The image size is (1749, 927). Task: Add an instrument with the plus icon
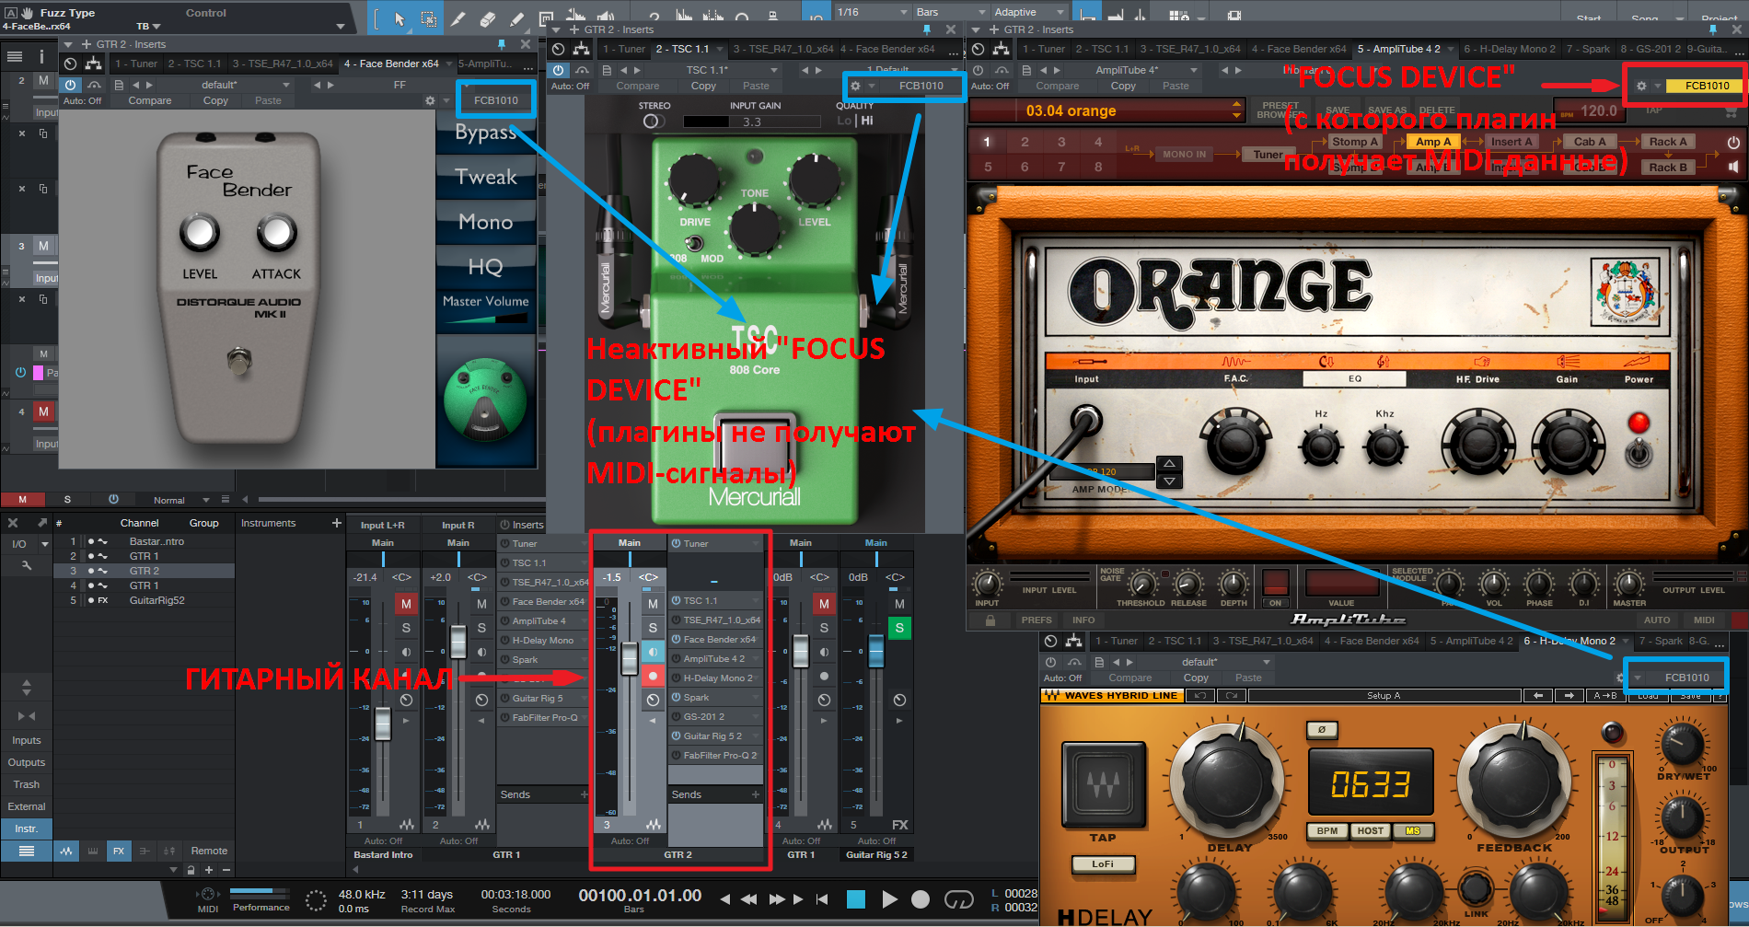point(337,523)
